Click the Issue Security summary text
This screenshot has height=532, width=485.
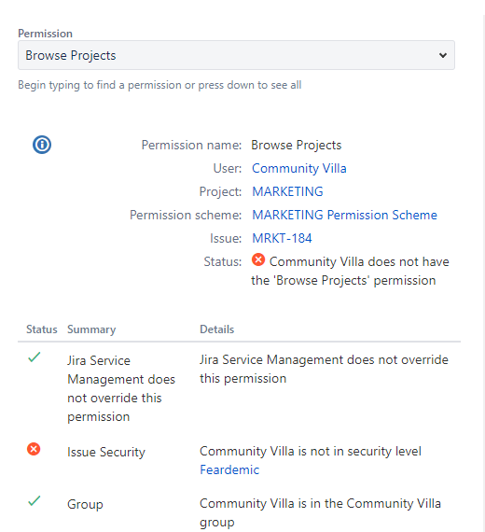[x=106, y=452]
